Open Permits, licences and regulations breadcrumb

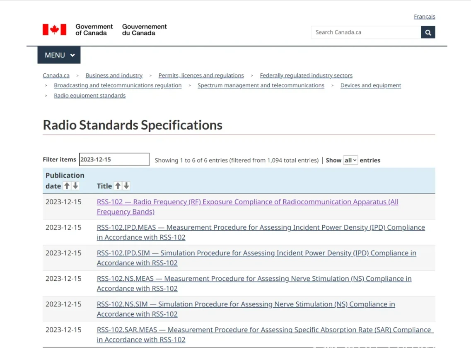pyautogui.click(x=201, y=75)
